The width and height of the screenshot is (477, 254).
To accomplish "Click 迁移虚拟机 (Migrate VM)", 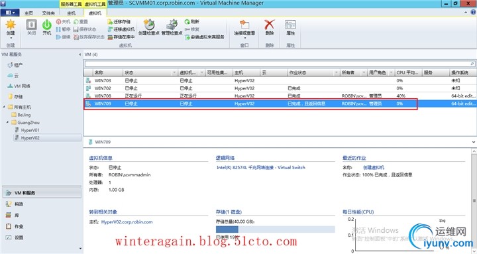I will 121,29.
